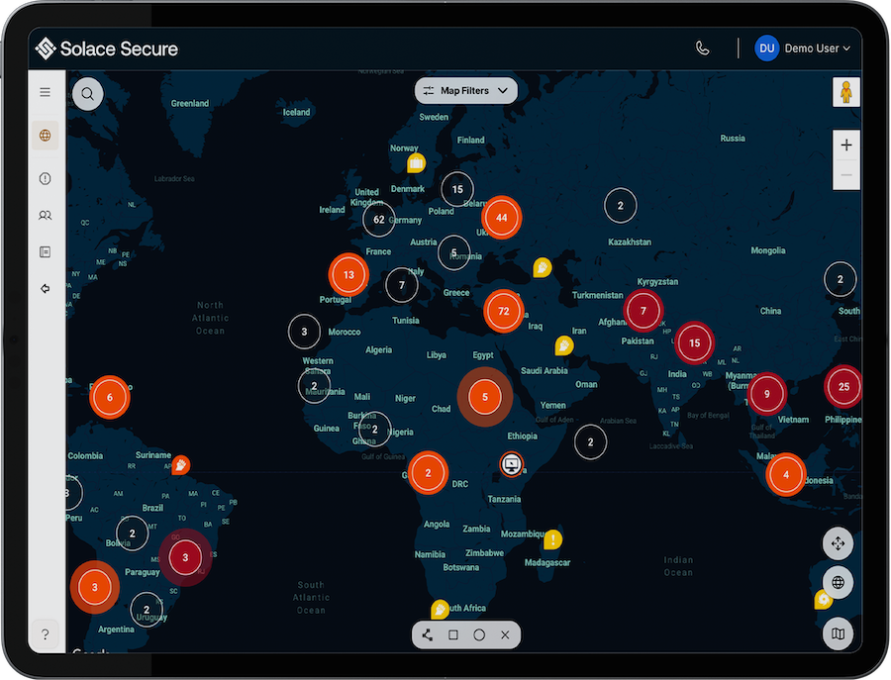Click the globe projection control on the map
Screen dimensions: 891x680
(838, 583)
